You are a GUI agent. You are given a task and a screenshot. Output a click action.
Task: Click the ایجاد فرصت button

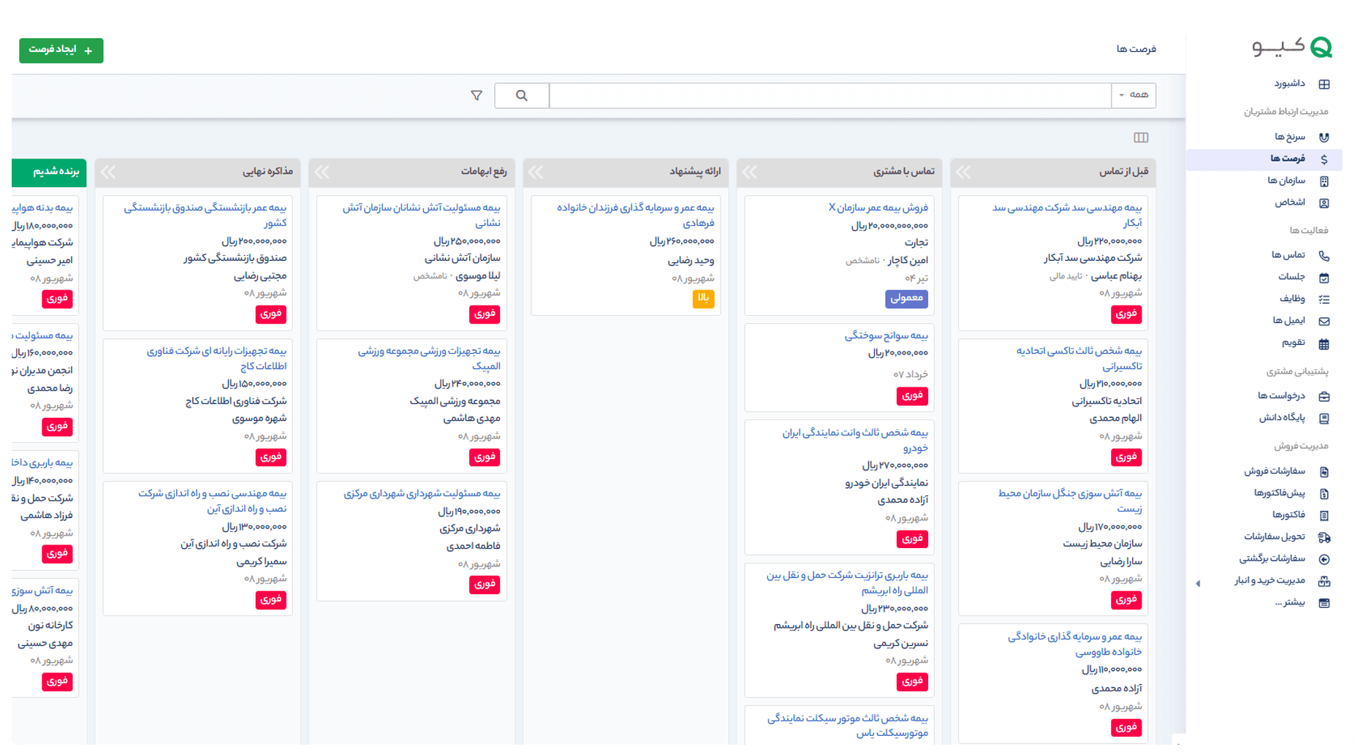[61, 50]
